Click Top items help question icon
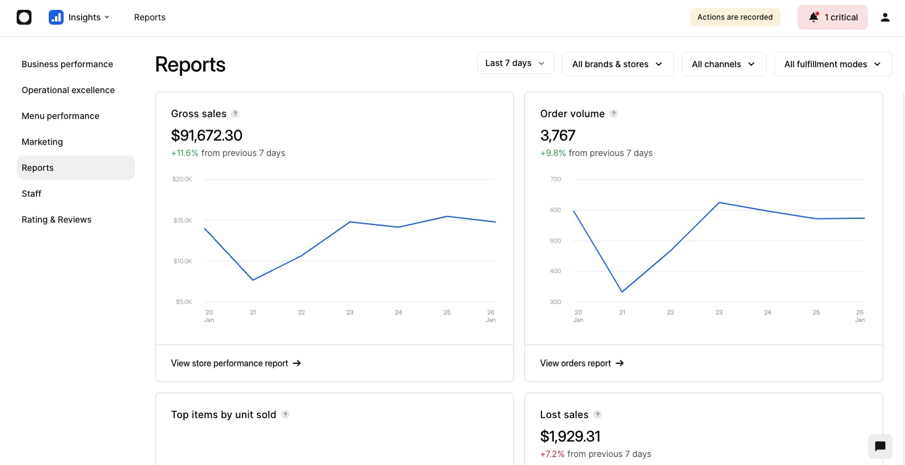Viewport: 905px width, 465px height. click(x=285, y=414)
